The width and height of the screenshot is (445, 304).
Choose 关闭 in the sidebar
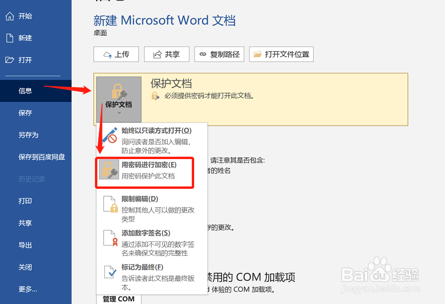pos(36,267)
